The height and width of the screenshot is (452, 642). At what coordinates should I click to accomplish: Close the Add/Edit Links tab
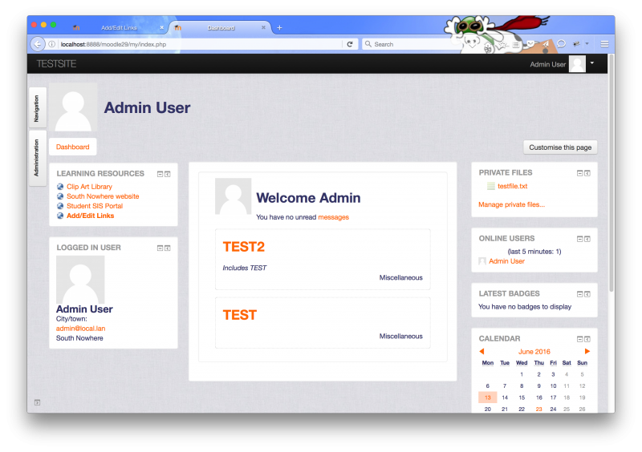pos(162,27)
